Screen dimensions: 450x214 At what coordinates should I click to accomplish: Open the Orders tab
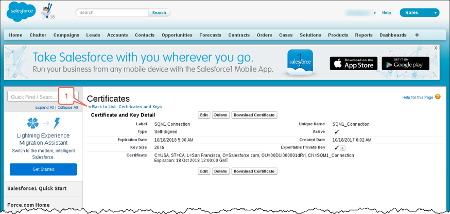(264, 35)
